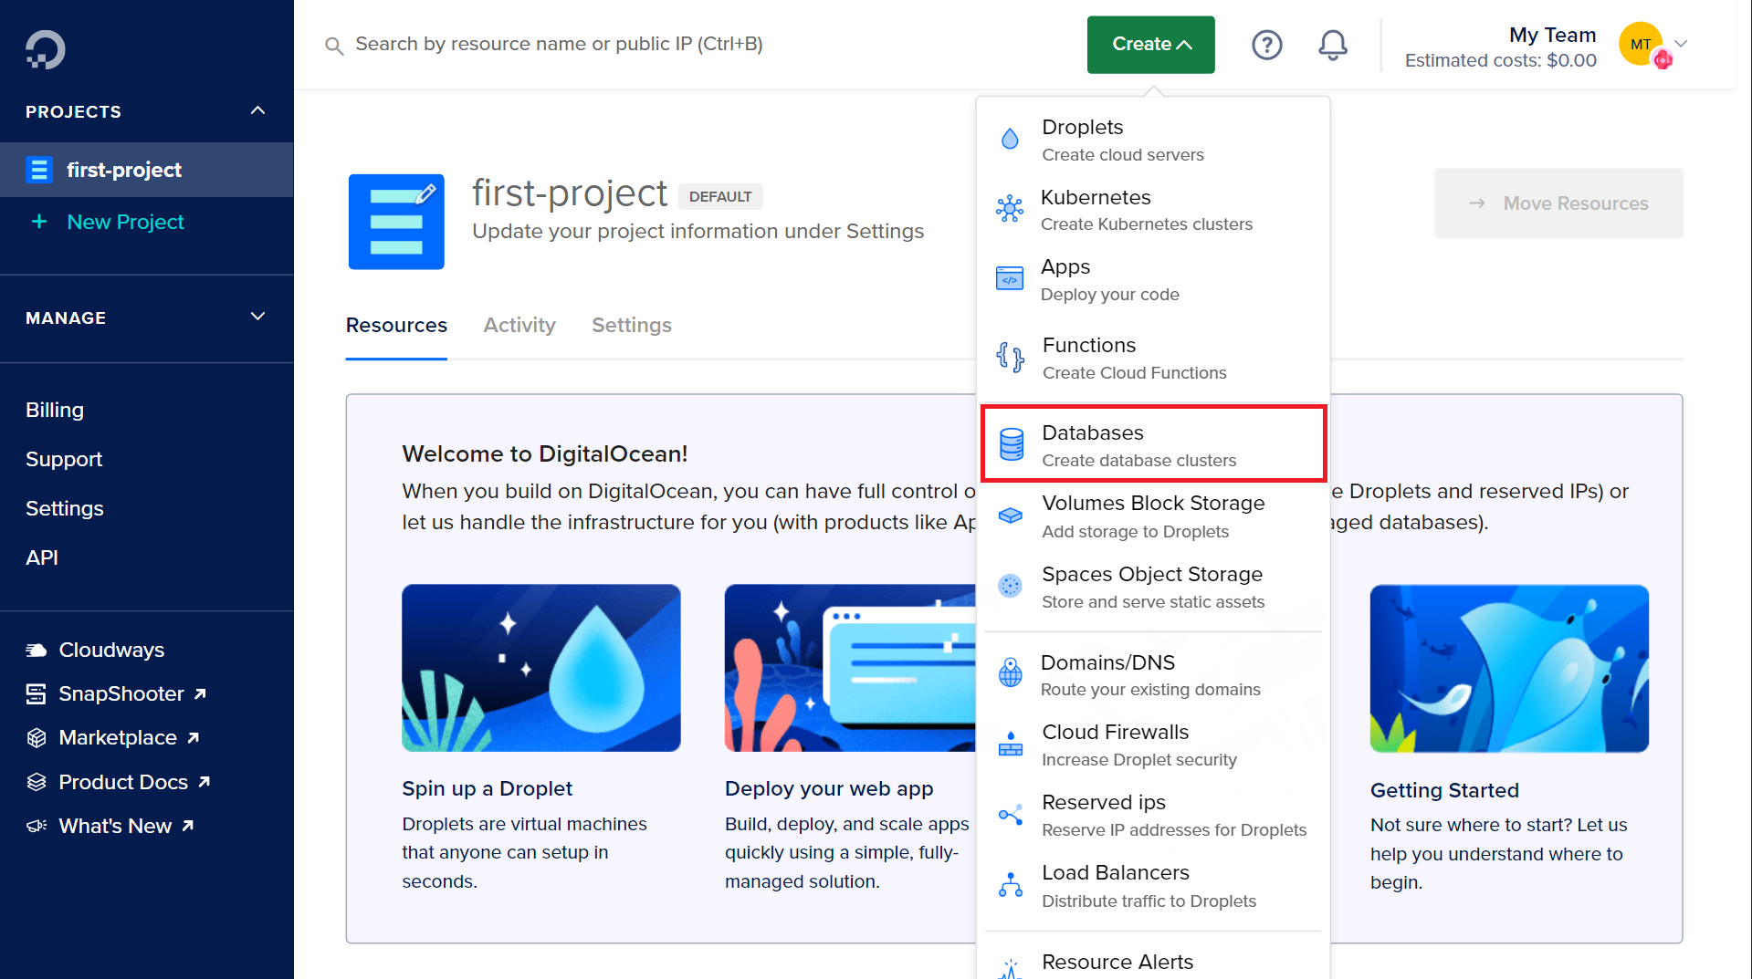Click the Kubernetes cluster icon
The height and width of the screenshot is (979, 1752).
click(1010, 210)
